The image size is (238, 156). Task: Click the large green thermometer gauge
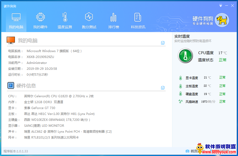(x=185, y=56)
